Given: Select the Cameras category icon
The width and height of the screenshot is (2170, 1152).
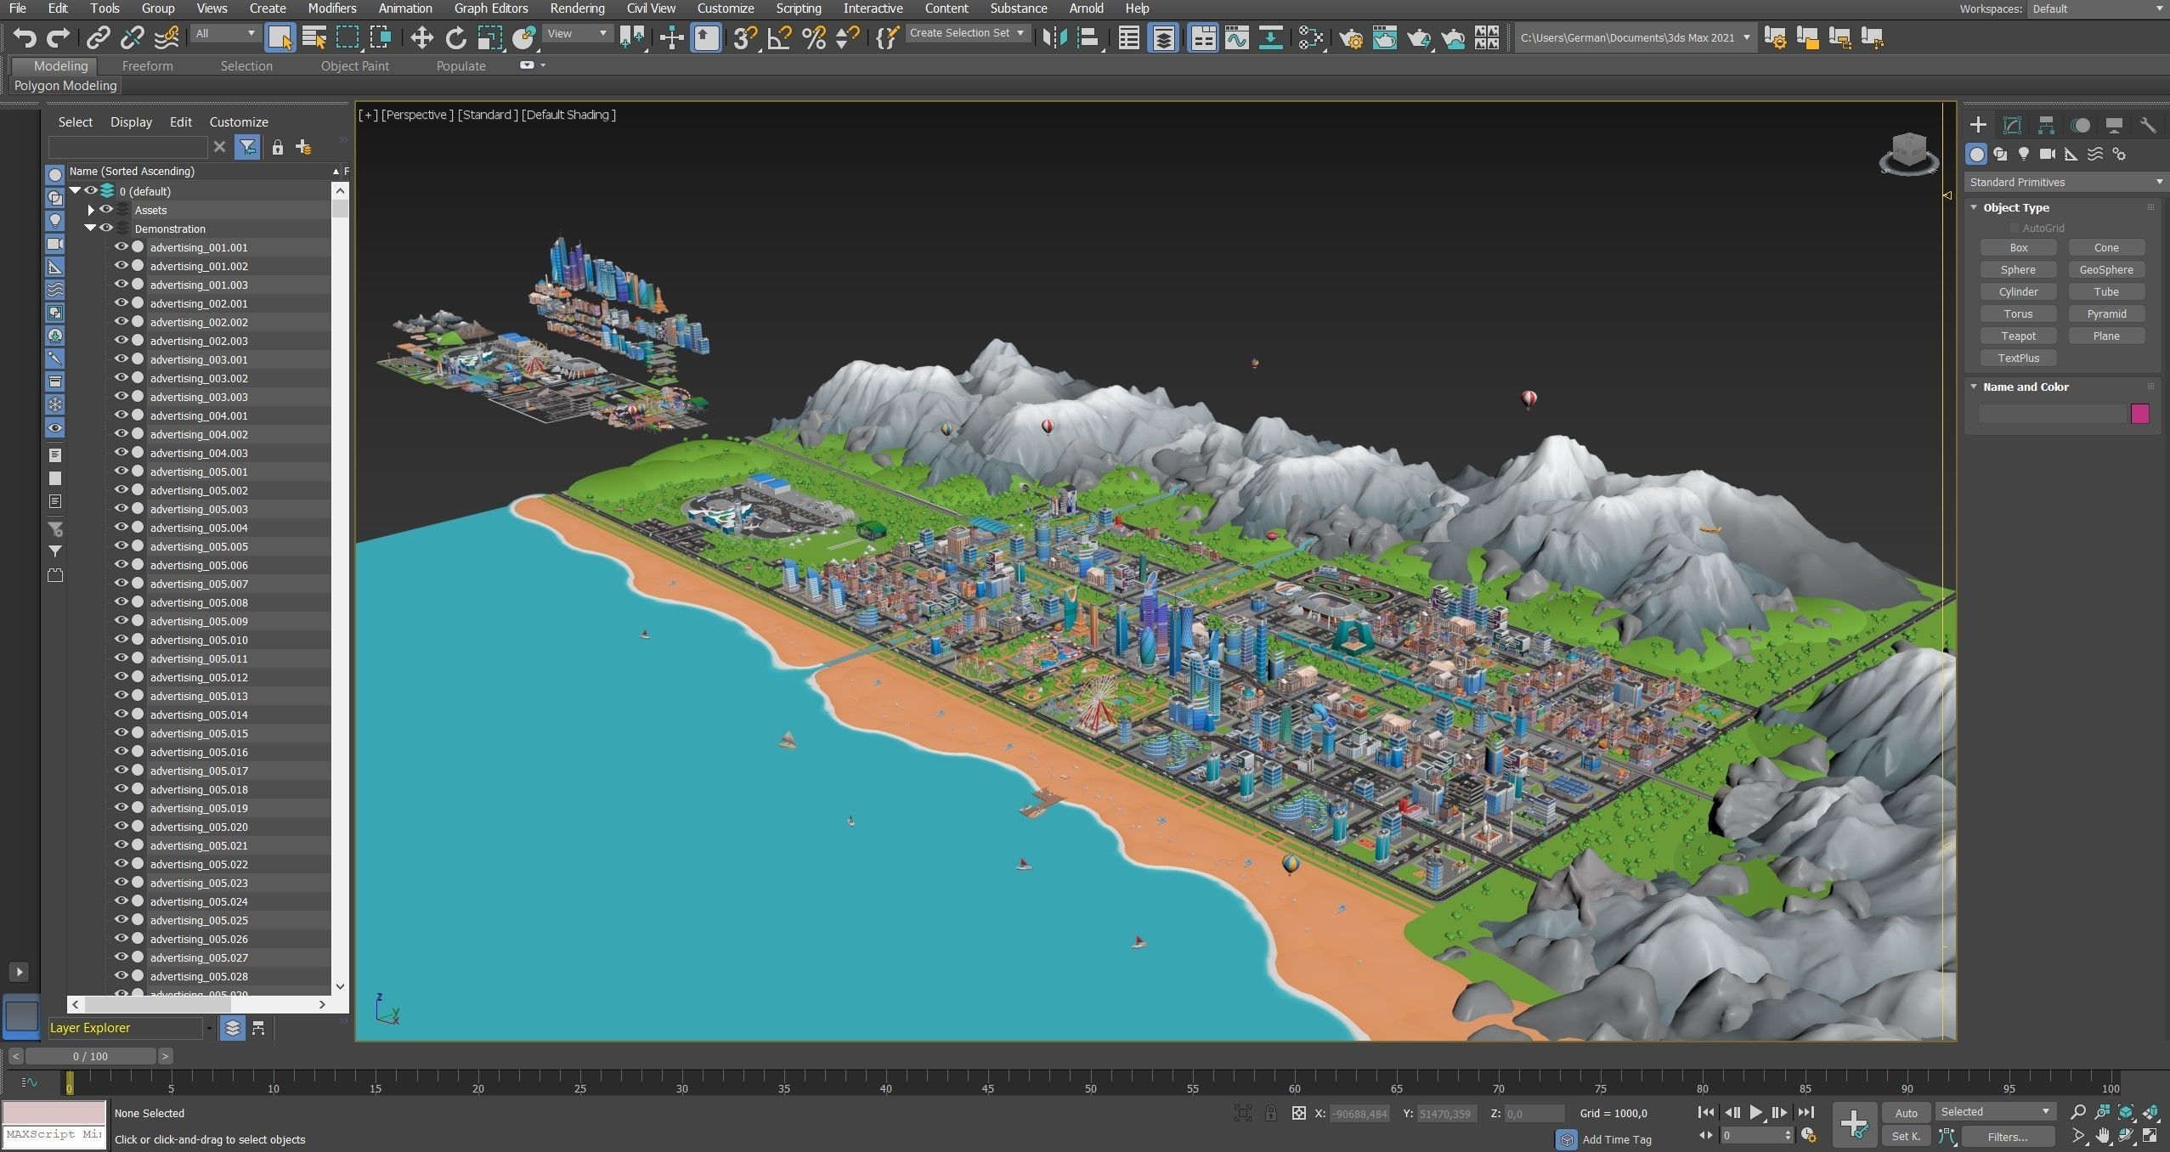Looking at the screenshot, I should point(2048,154).
